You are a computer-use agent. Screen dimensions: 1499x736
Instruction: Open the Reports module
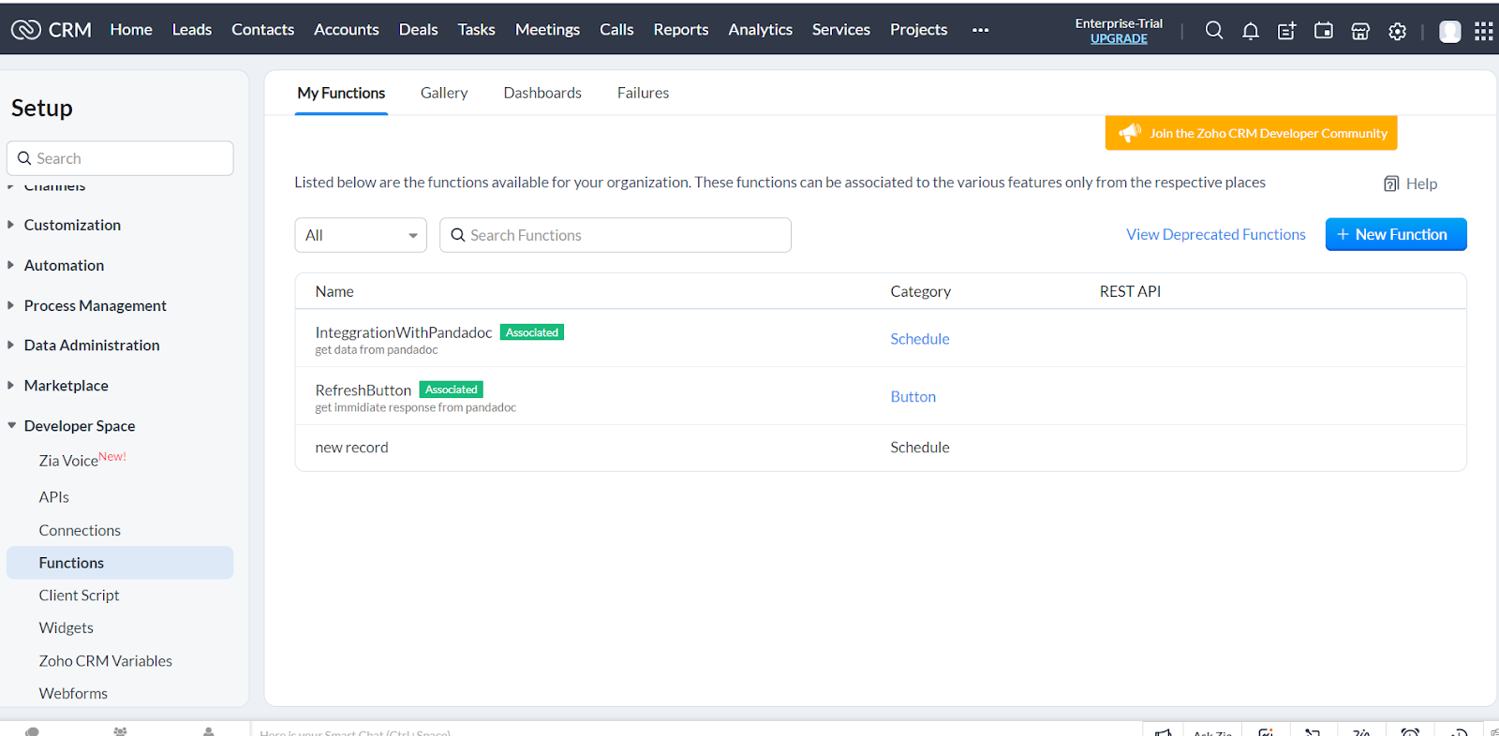pos(681,30)
